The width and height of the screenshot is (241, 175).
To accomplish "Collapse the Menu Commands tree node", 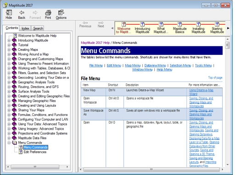I will (9, 143).
